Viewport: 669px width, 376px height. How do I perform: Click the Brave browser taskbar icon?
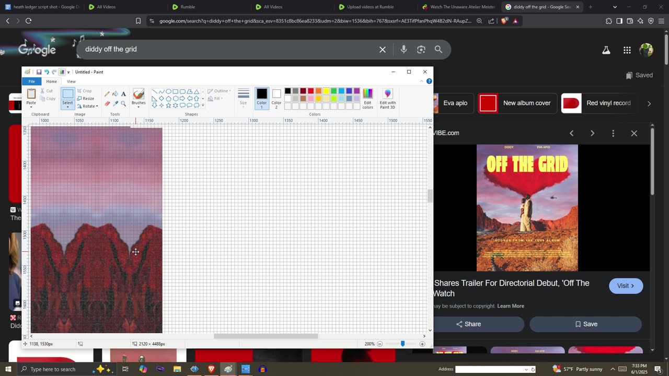pyautogui.click(x=211, y=369)
